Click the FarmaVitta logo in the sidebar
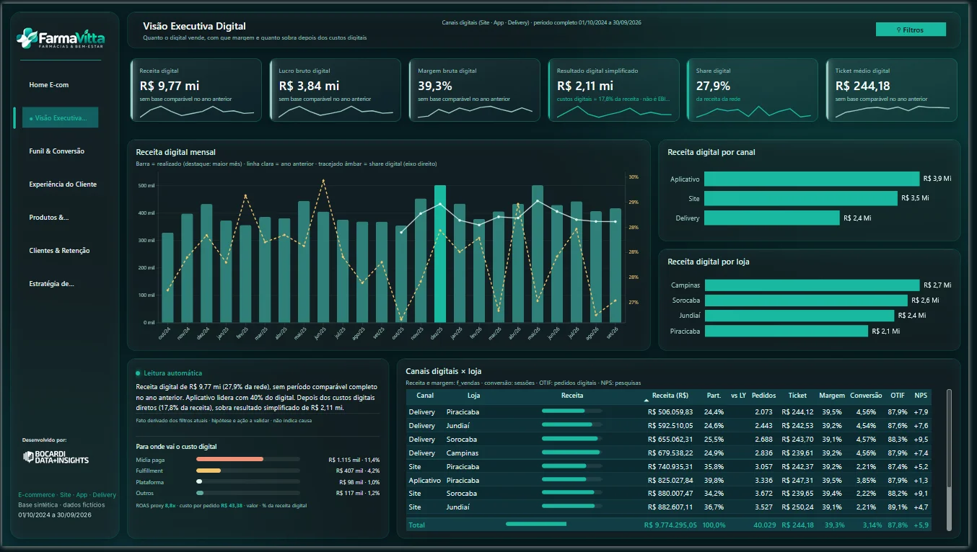The image size is (977, 552). [60, 38]
